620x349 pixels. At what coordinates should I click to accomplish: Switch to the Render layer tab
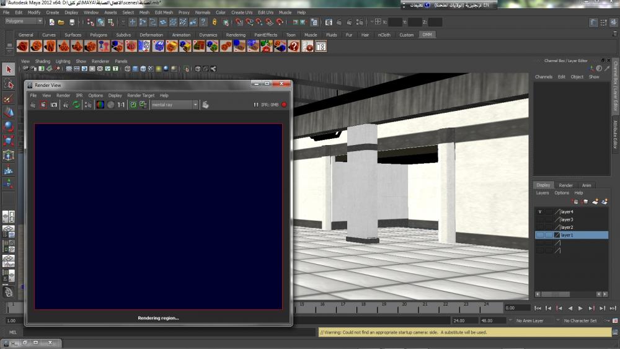click(x=565, y=185)
